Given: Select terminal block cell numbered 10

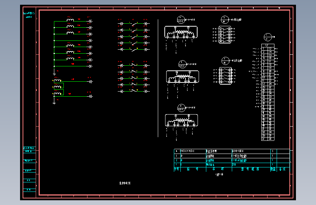Looking at the screenshot, I should coord(264,77).
